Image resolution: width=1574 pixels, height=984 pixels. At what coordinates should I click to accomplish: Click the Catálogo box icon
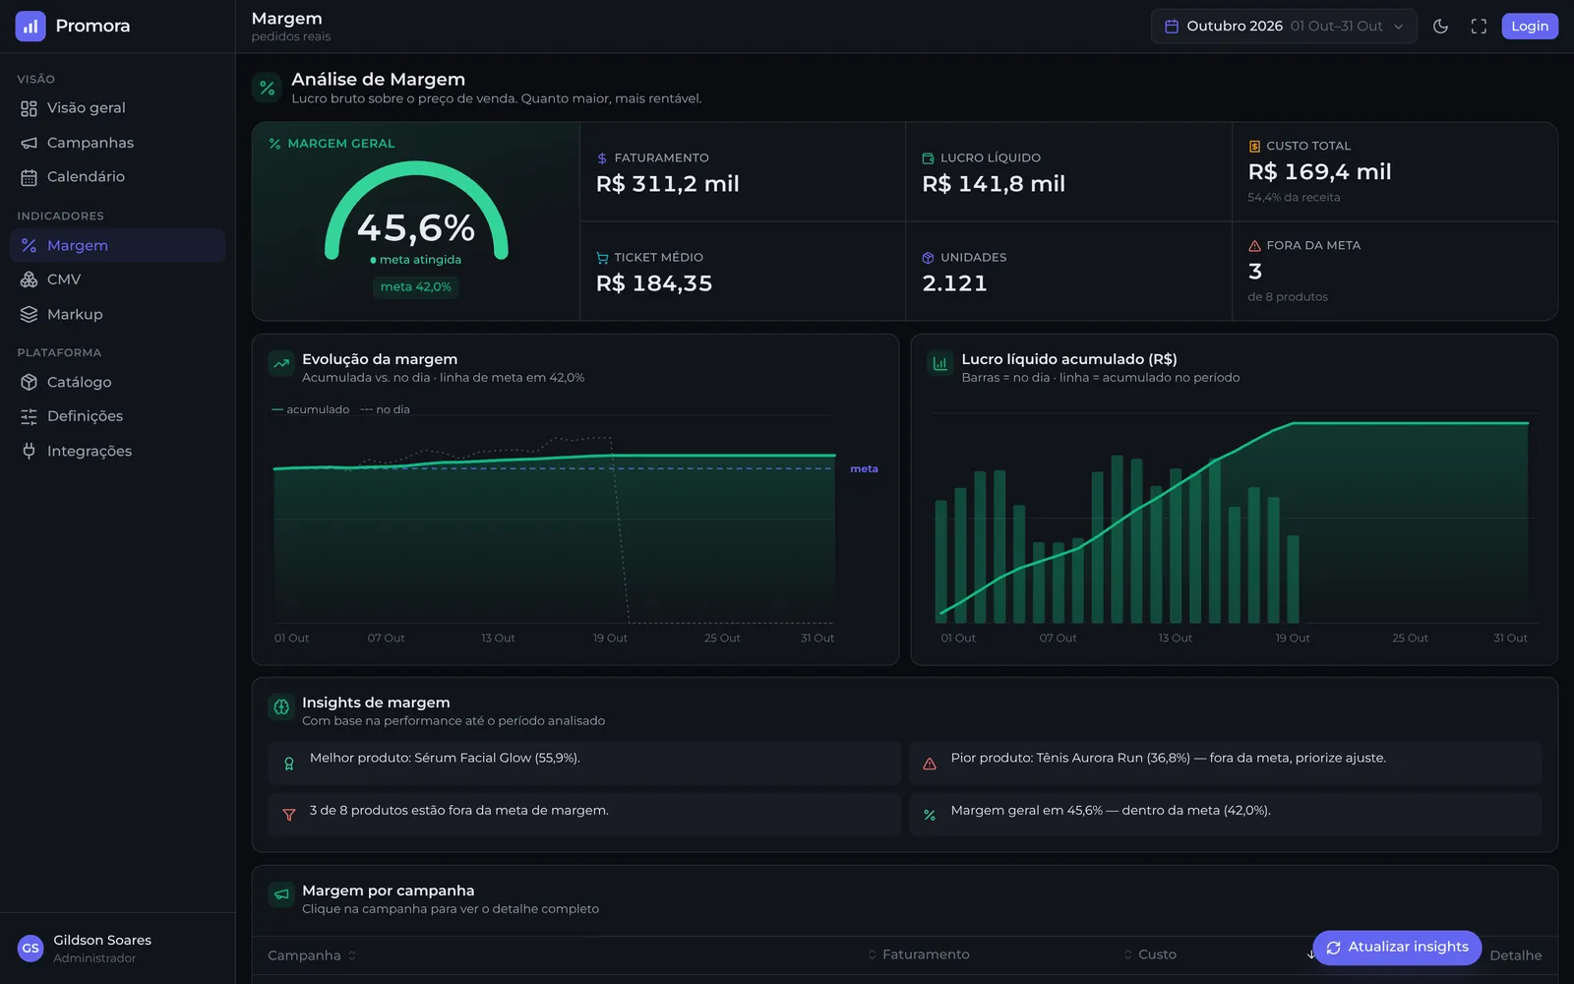(29, 382)
